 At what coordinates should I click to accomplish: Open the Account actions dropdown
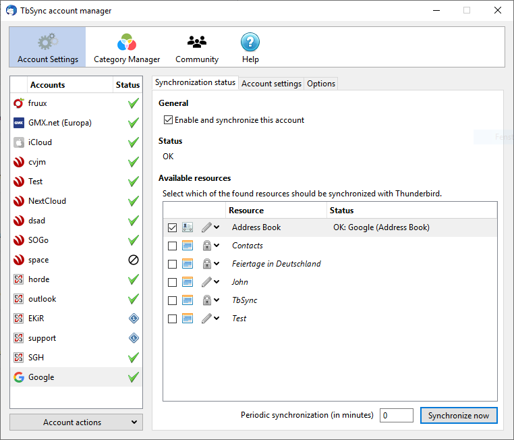pos(76,422)
